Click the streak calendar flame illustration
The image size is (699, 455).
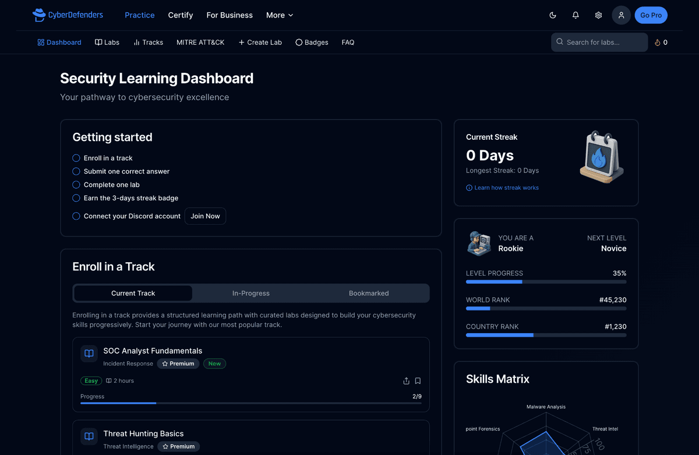tap(602, 157)
